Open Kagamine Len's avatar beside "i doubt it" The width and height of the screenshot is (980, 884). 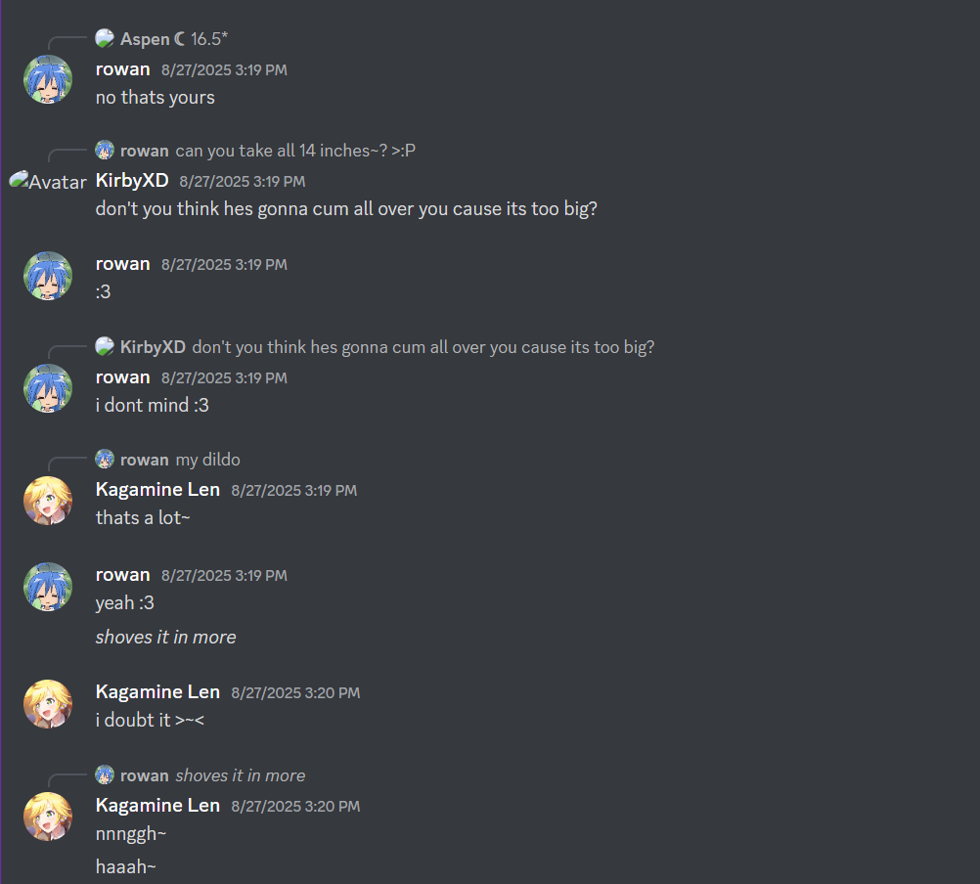pyautogui.click(x=48, y=703)
